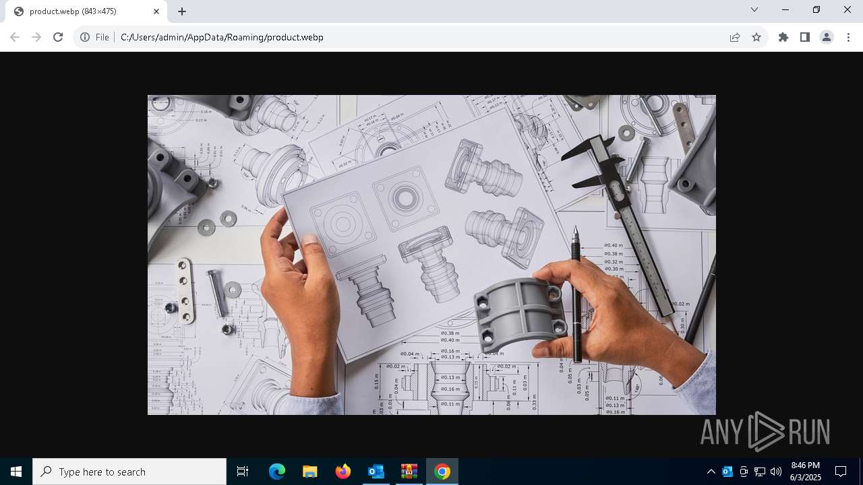
Task: Open the volume speaker tray icon
Action: click(x=776, y=472)
